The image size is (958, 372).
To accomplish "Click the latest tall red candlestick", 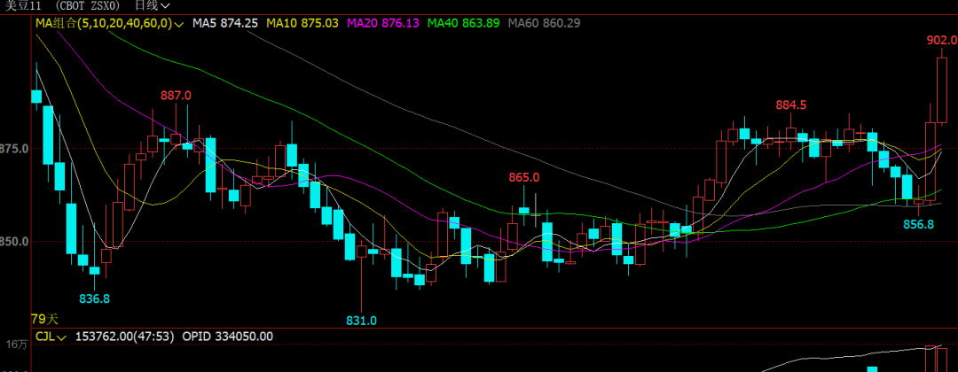I will pos(941,90).
